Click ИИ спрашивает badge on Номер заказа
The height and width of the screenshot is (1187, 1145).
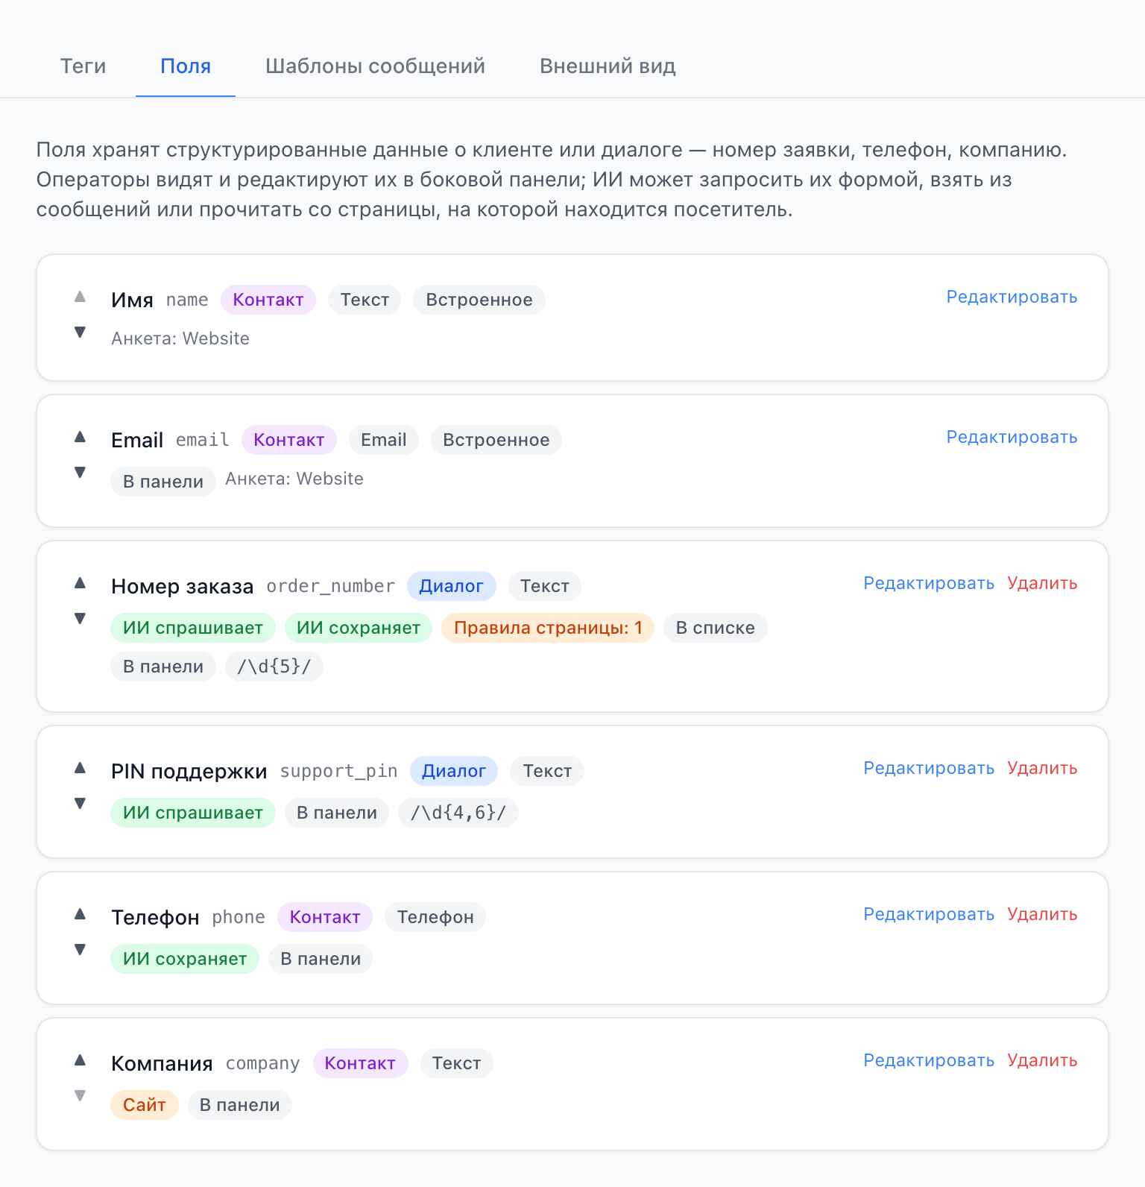point(193,628)
